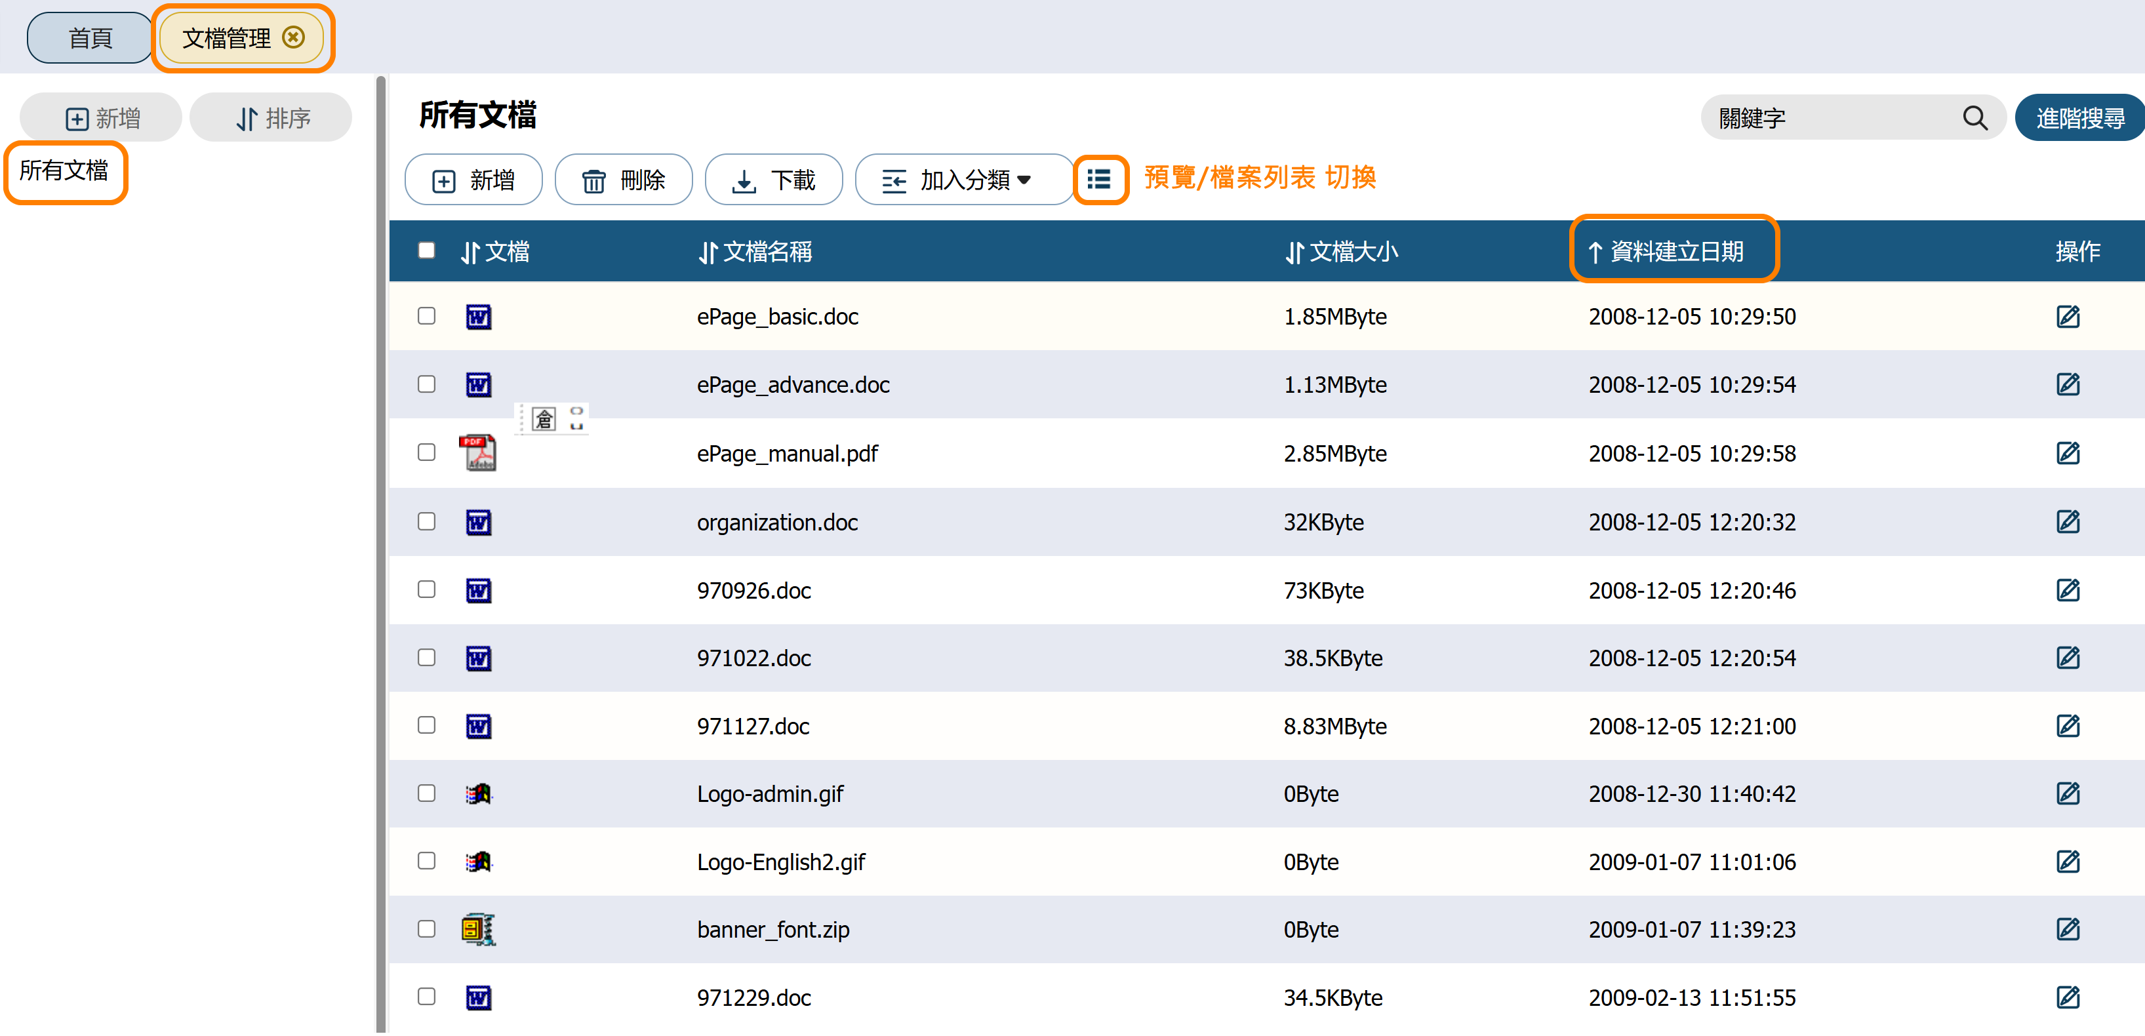Select all documents via header checkbox
The image size is (2145, 1036).
point(426,250)
